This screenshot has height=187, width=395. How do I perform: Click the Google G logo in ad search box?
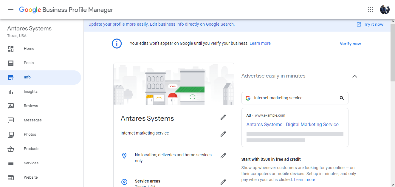pos(248,98)
